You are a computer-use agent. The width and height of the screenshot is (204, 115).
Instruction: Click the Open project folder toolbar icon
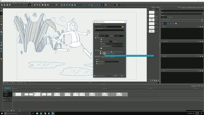(4, 5)
